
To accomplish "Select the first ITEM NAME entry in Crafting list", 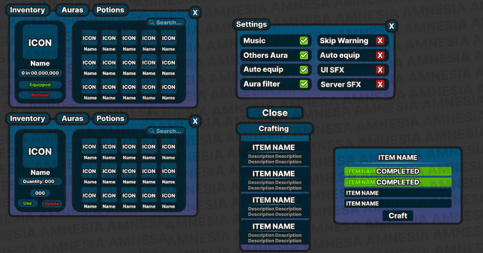I will pos(275,154).
